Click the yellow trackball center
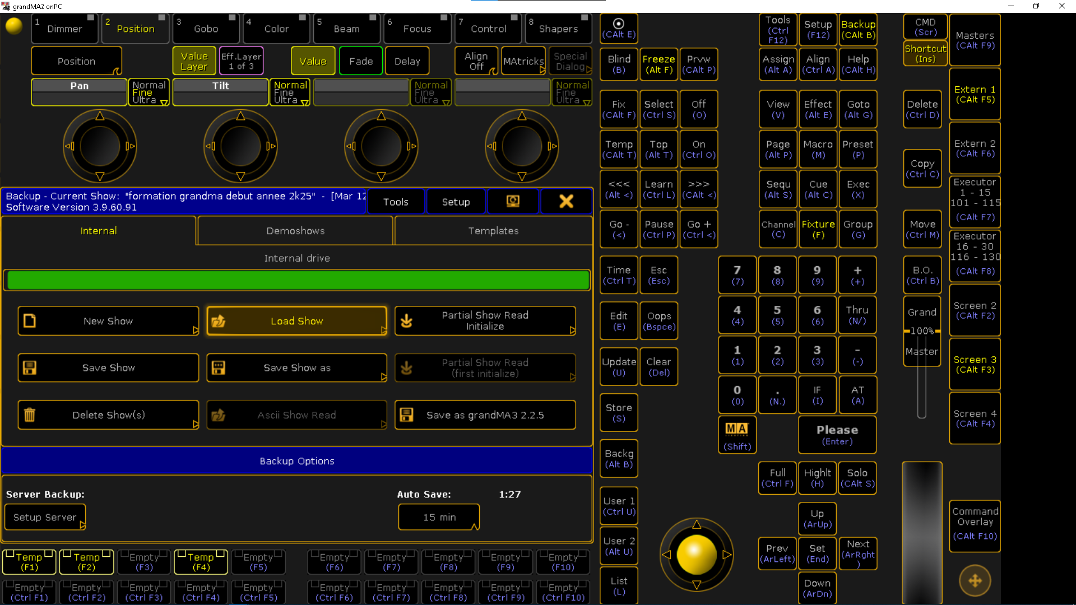 click(x=697, y=555)
